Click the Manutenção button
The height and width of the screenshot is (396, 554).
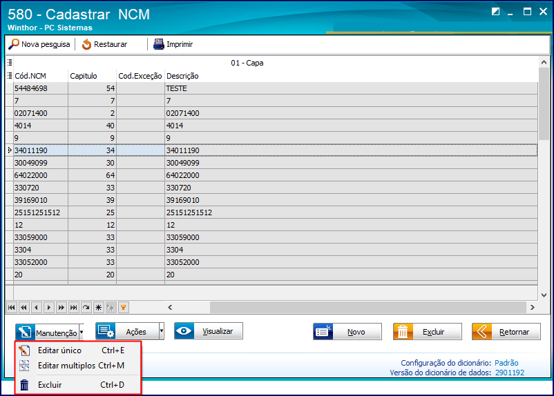47,332
